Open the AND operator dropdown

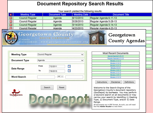60,76
